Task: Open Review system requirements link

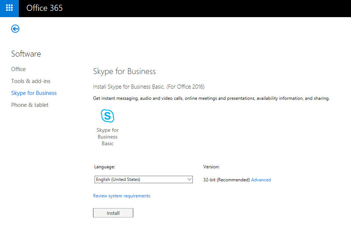Action: click(x=122, y=196)
